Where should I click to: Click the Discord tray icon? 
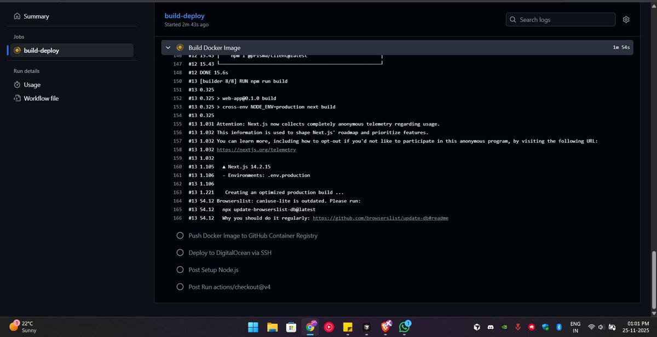(x=491, y=327)
